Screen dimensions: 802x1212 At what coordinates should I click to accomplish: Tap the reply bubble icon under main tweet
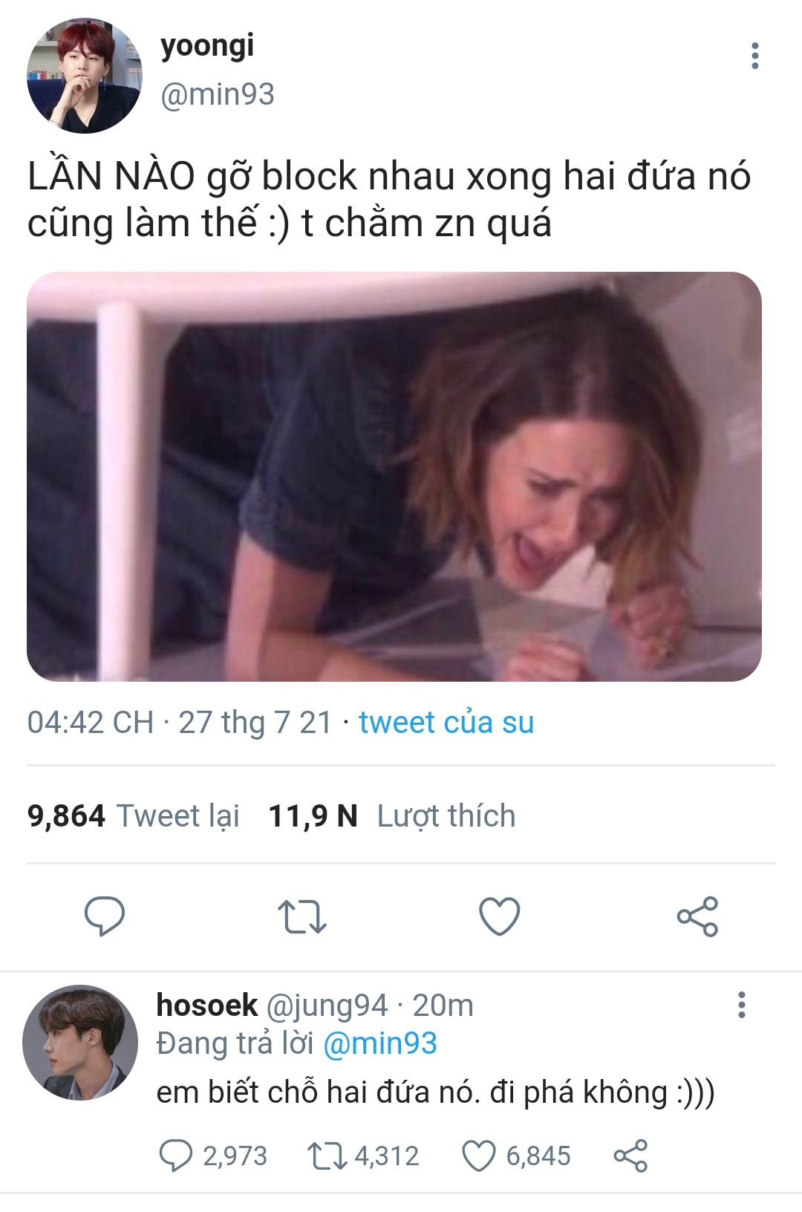[105, 916]
